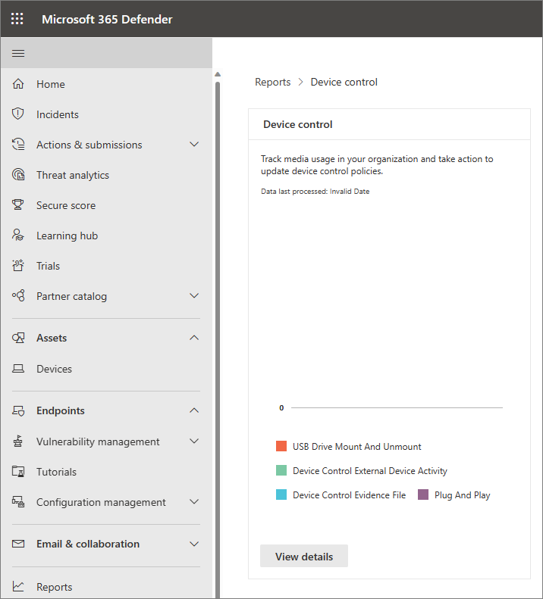Screen dimensions: 543x599
Task: Click the Devices laptop icon
Action: coord(18,369)
